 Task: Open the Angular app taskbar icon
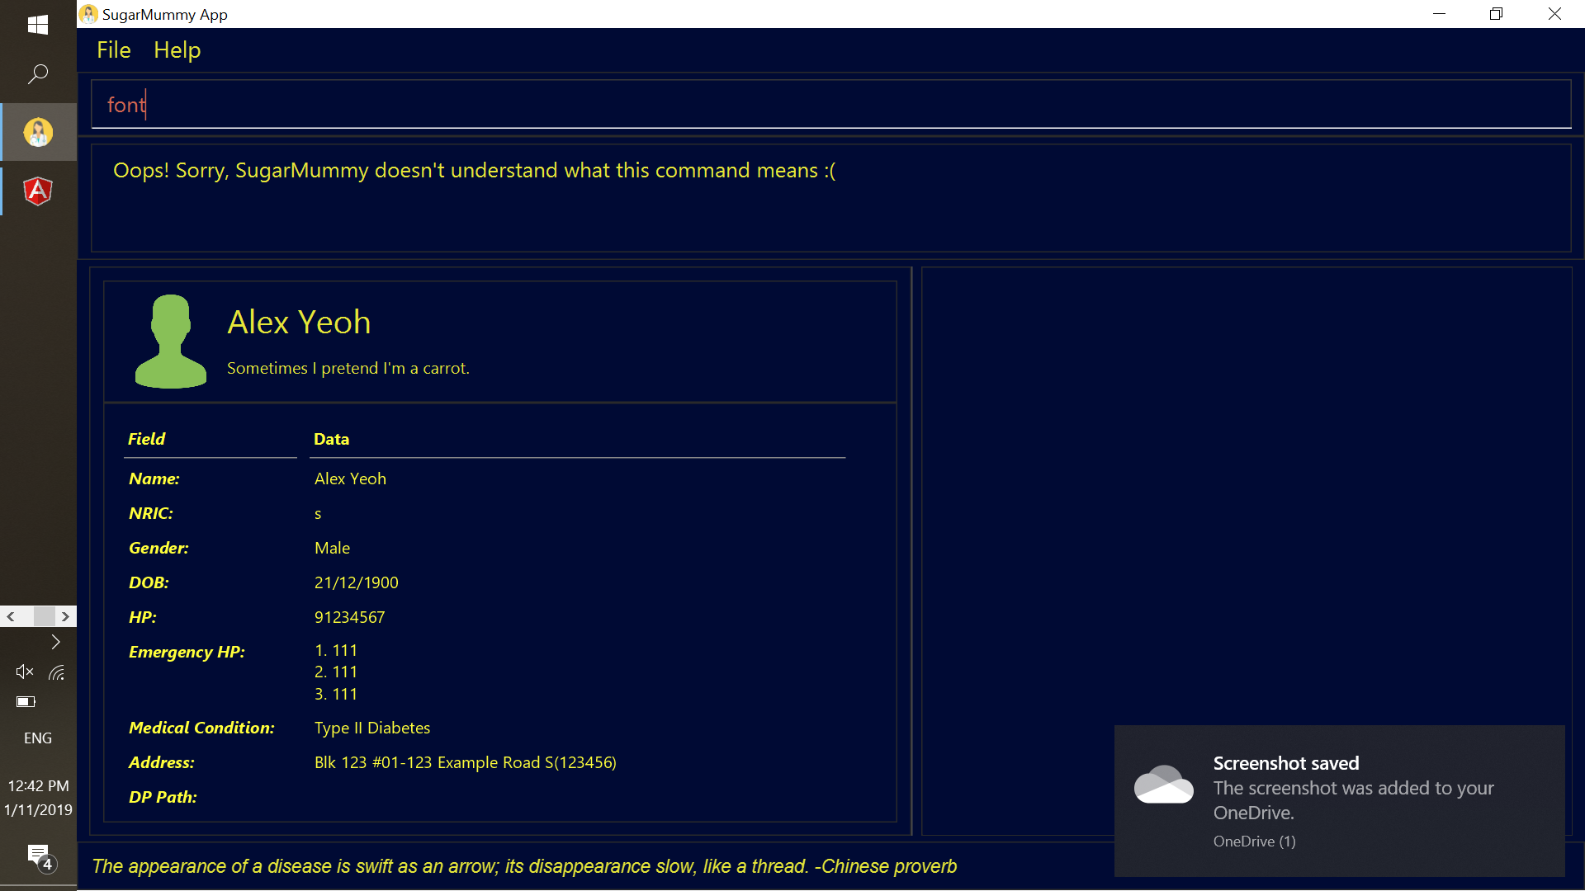click(x=38, y=191)
